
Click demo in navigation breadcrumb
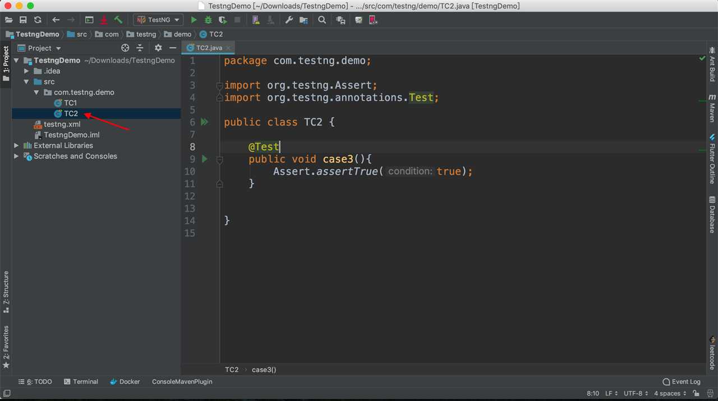coord(178,34)
